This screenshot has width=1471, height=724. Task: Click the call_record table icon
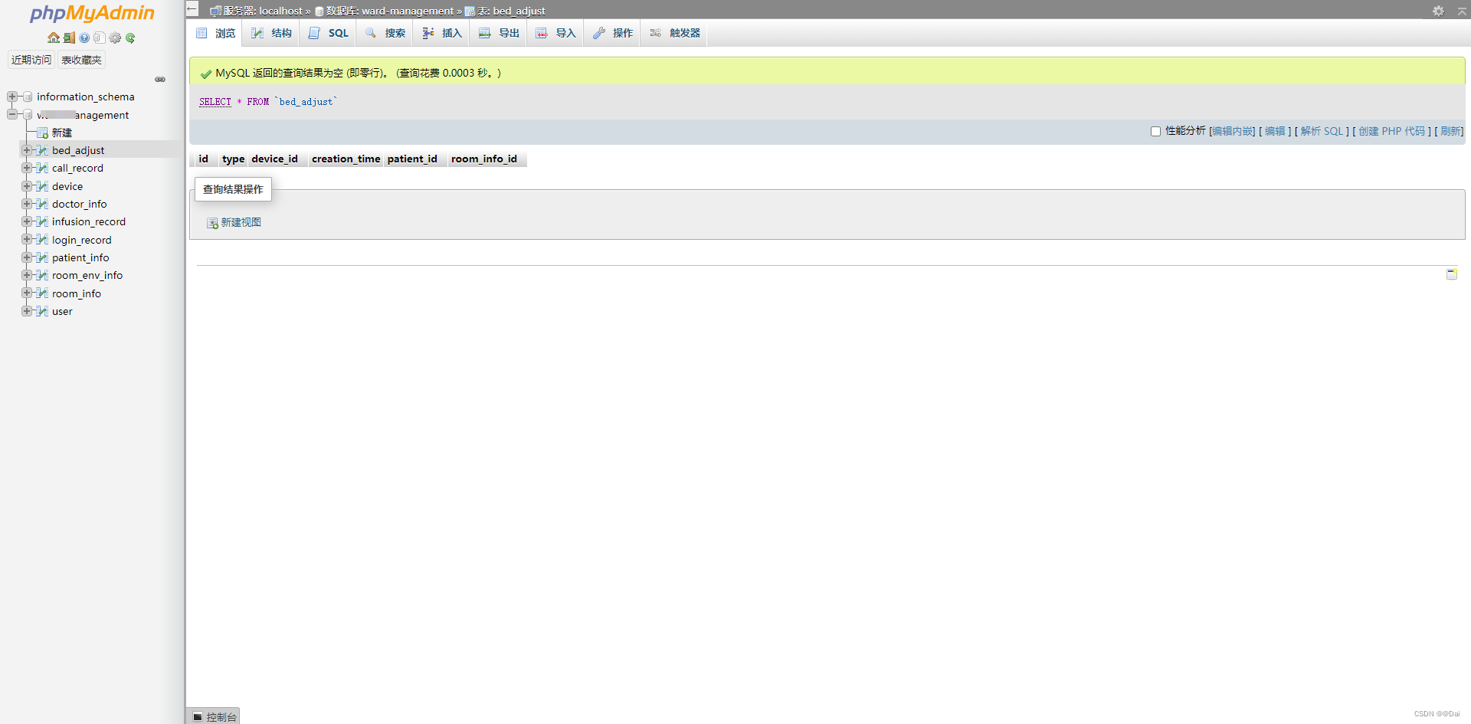point(42,168)
